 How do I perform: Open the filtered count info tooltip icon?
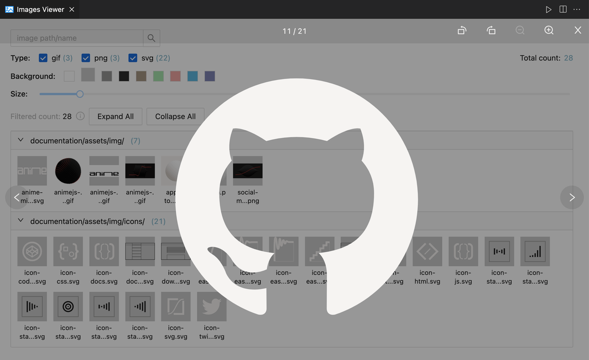[x=80, y=116]
